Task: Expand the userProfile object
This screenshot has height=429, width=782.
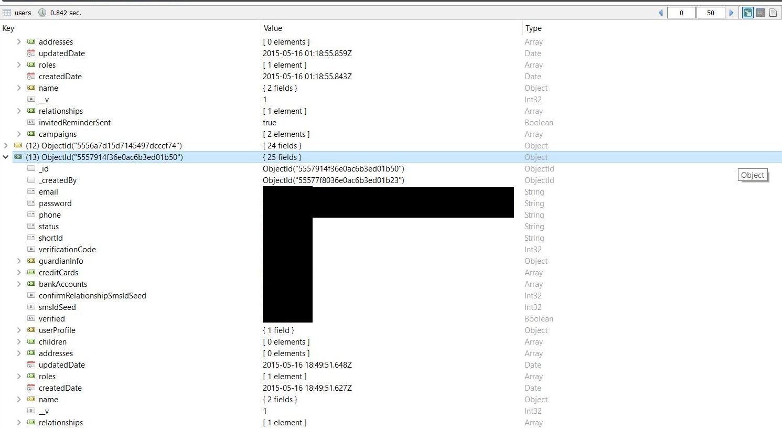Action: pos(19,330)
